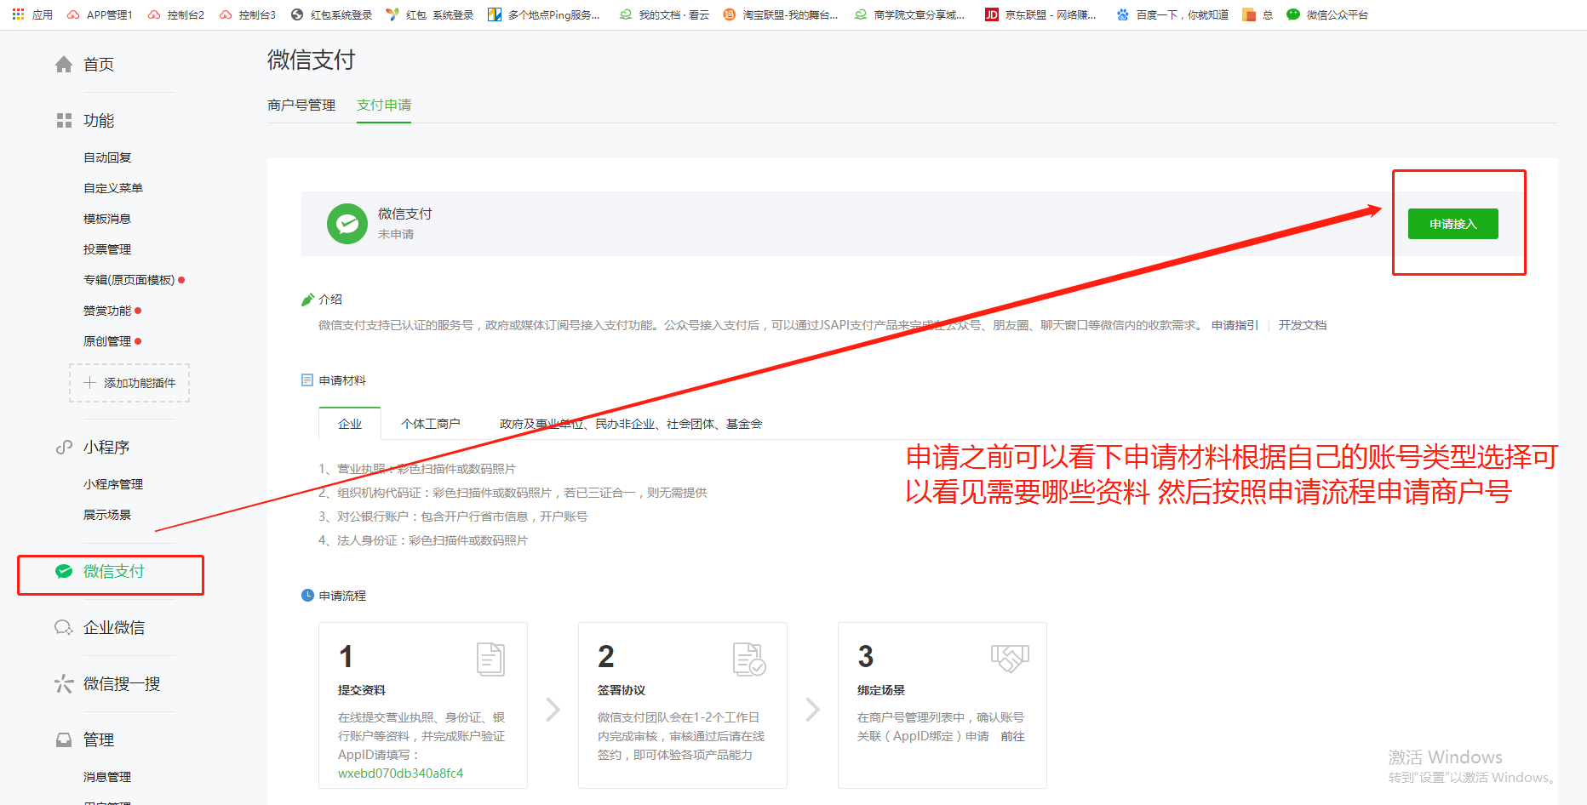1587x805 pixels.
Task: Open the 红包系统登录 bookmark
Action: (x=332, y=14)
